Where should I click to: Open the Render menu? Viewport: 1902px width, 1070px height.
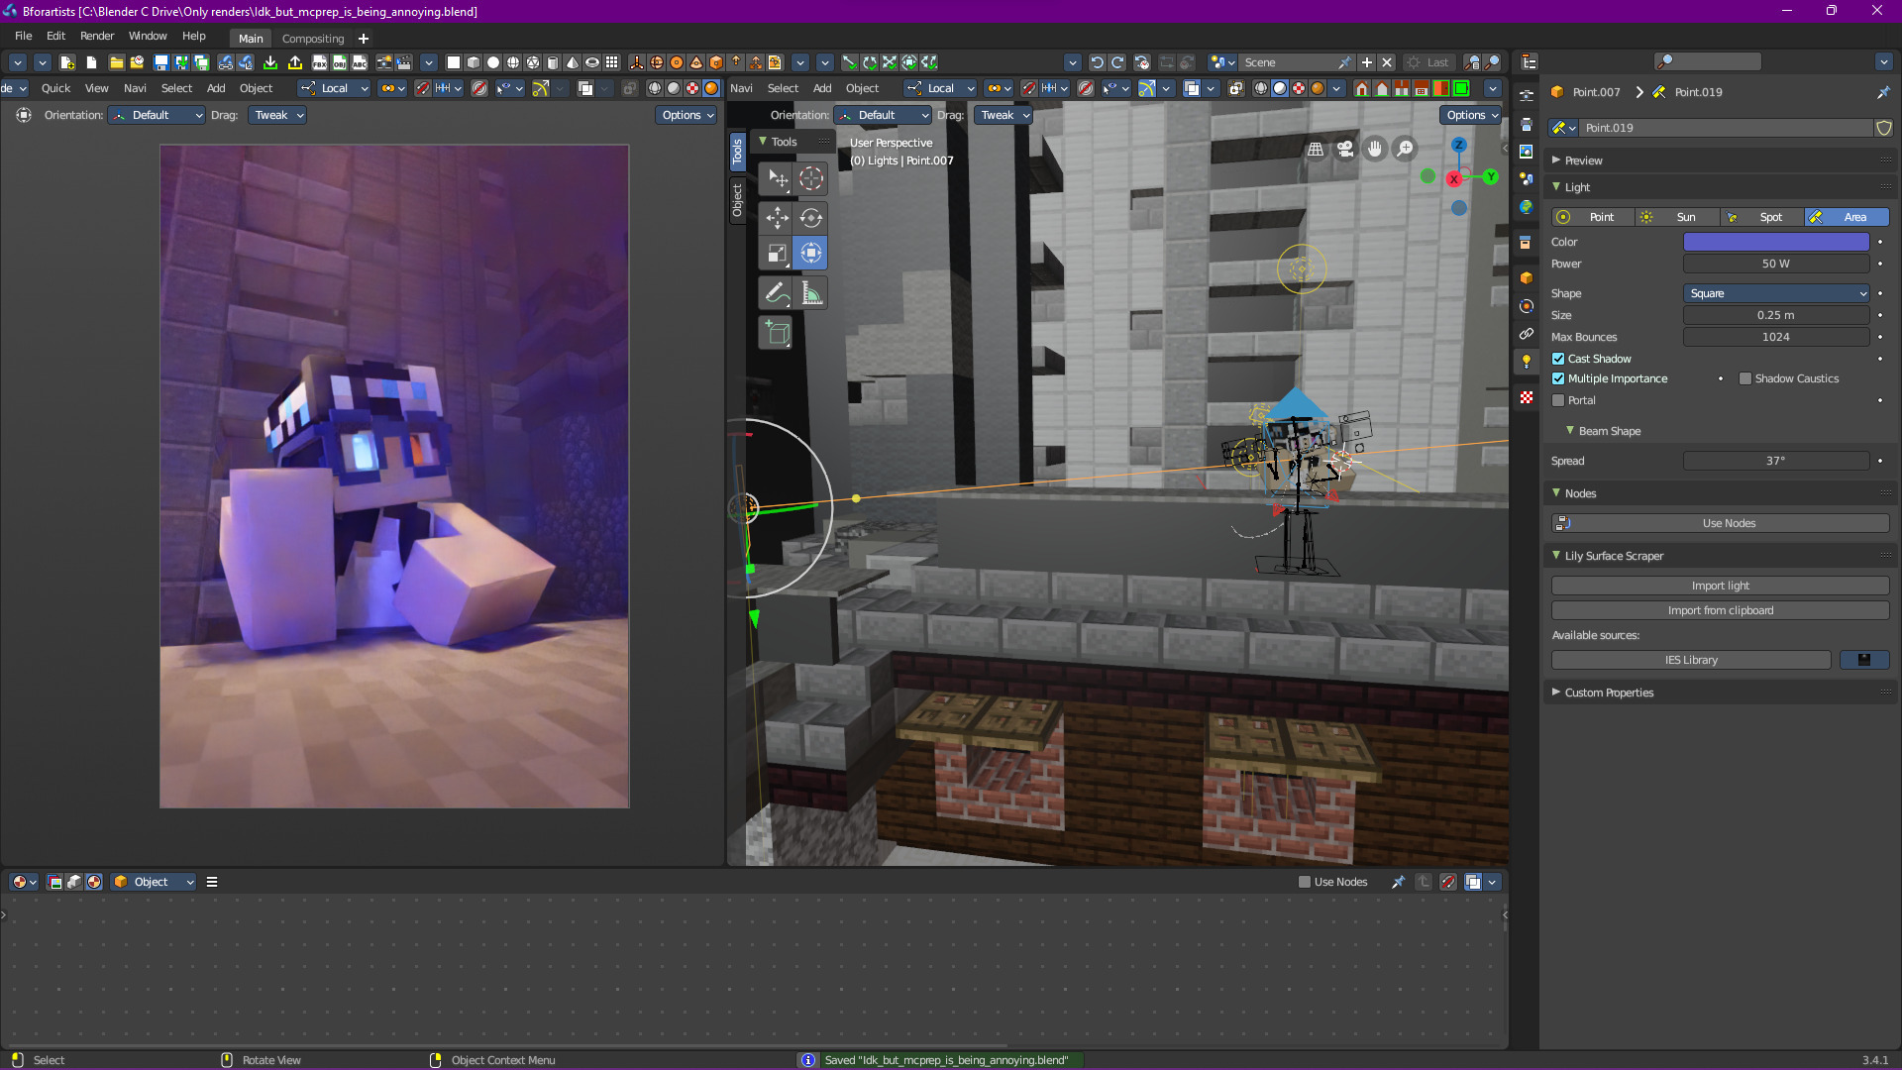click(97, 36)
